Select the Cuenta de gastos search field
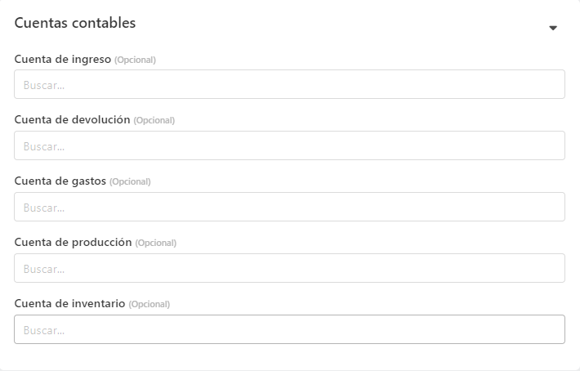 [290, 207]
